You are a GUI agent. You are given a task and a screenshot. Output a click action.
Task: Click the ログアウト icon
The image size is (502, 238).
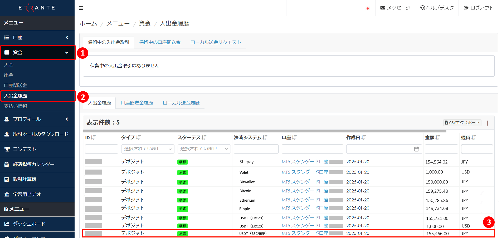(466, 8)
